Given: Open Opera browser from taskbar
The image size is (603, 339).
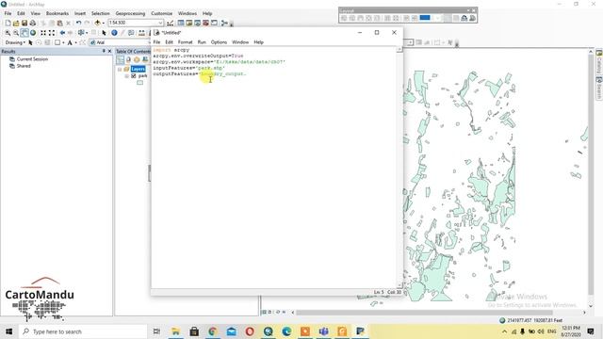Looking at the screenshot, I should pyautogui.click(x=250, y=331).
